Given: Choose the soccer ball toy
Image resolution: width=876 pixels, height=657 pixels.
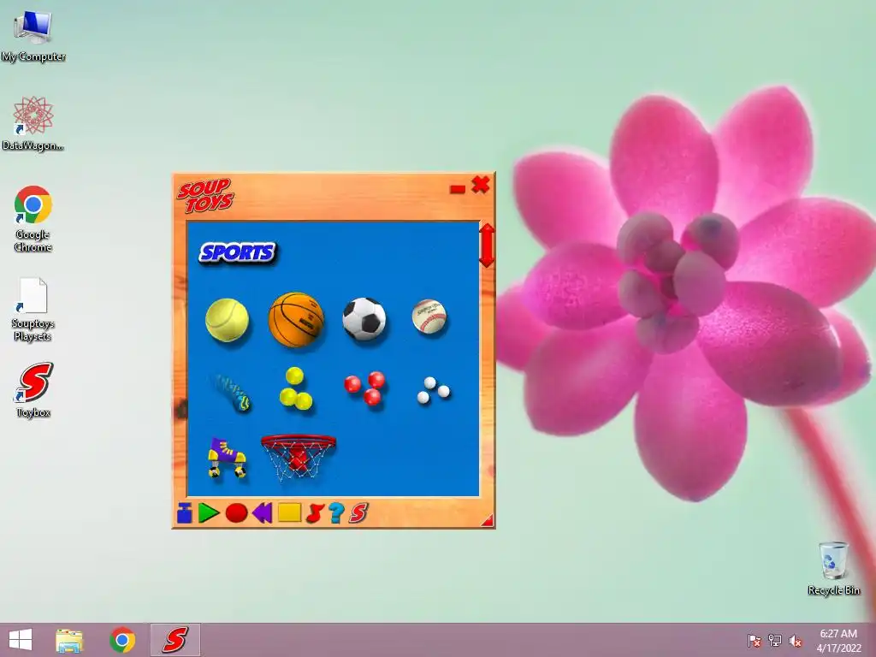Looking at the screenshot, I should (x=364, y=319).
